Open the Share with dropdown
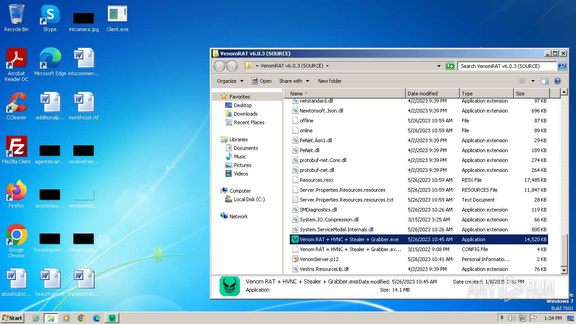Screen dimensions: 576x324 (x=294, y=81)
